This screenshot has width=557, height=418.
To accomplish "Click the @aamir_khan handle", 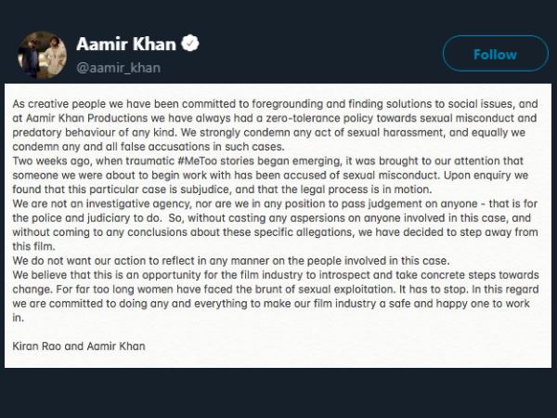I will click(119, 67).
